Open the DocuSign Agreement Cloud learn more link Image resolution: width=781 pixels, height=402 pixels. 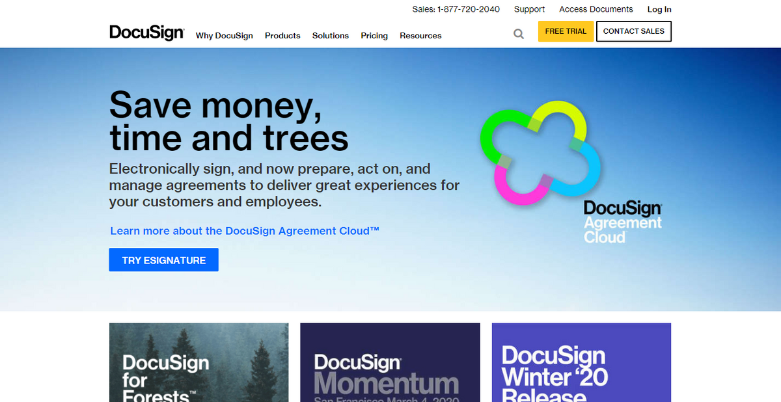pyautogui.click(x=244, y=231)
